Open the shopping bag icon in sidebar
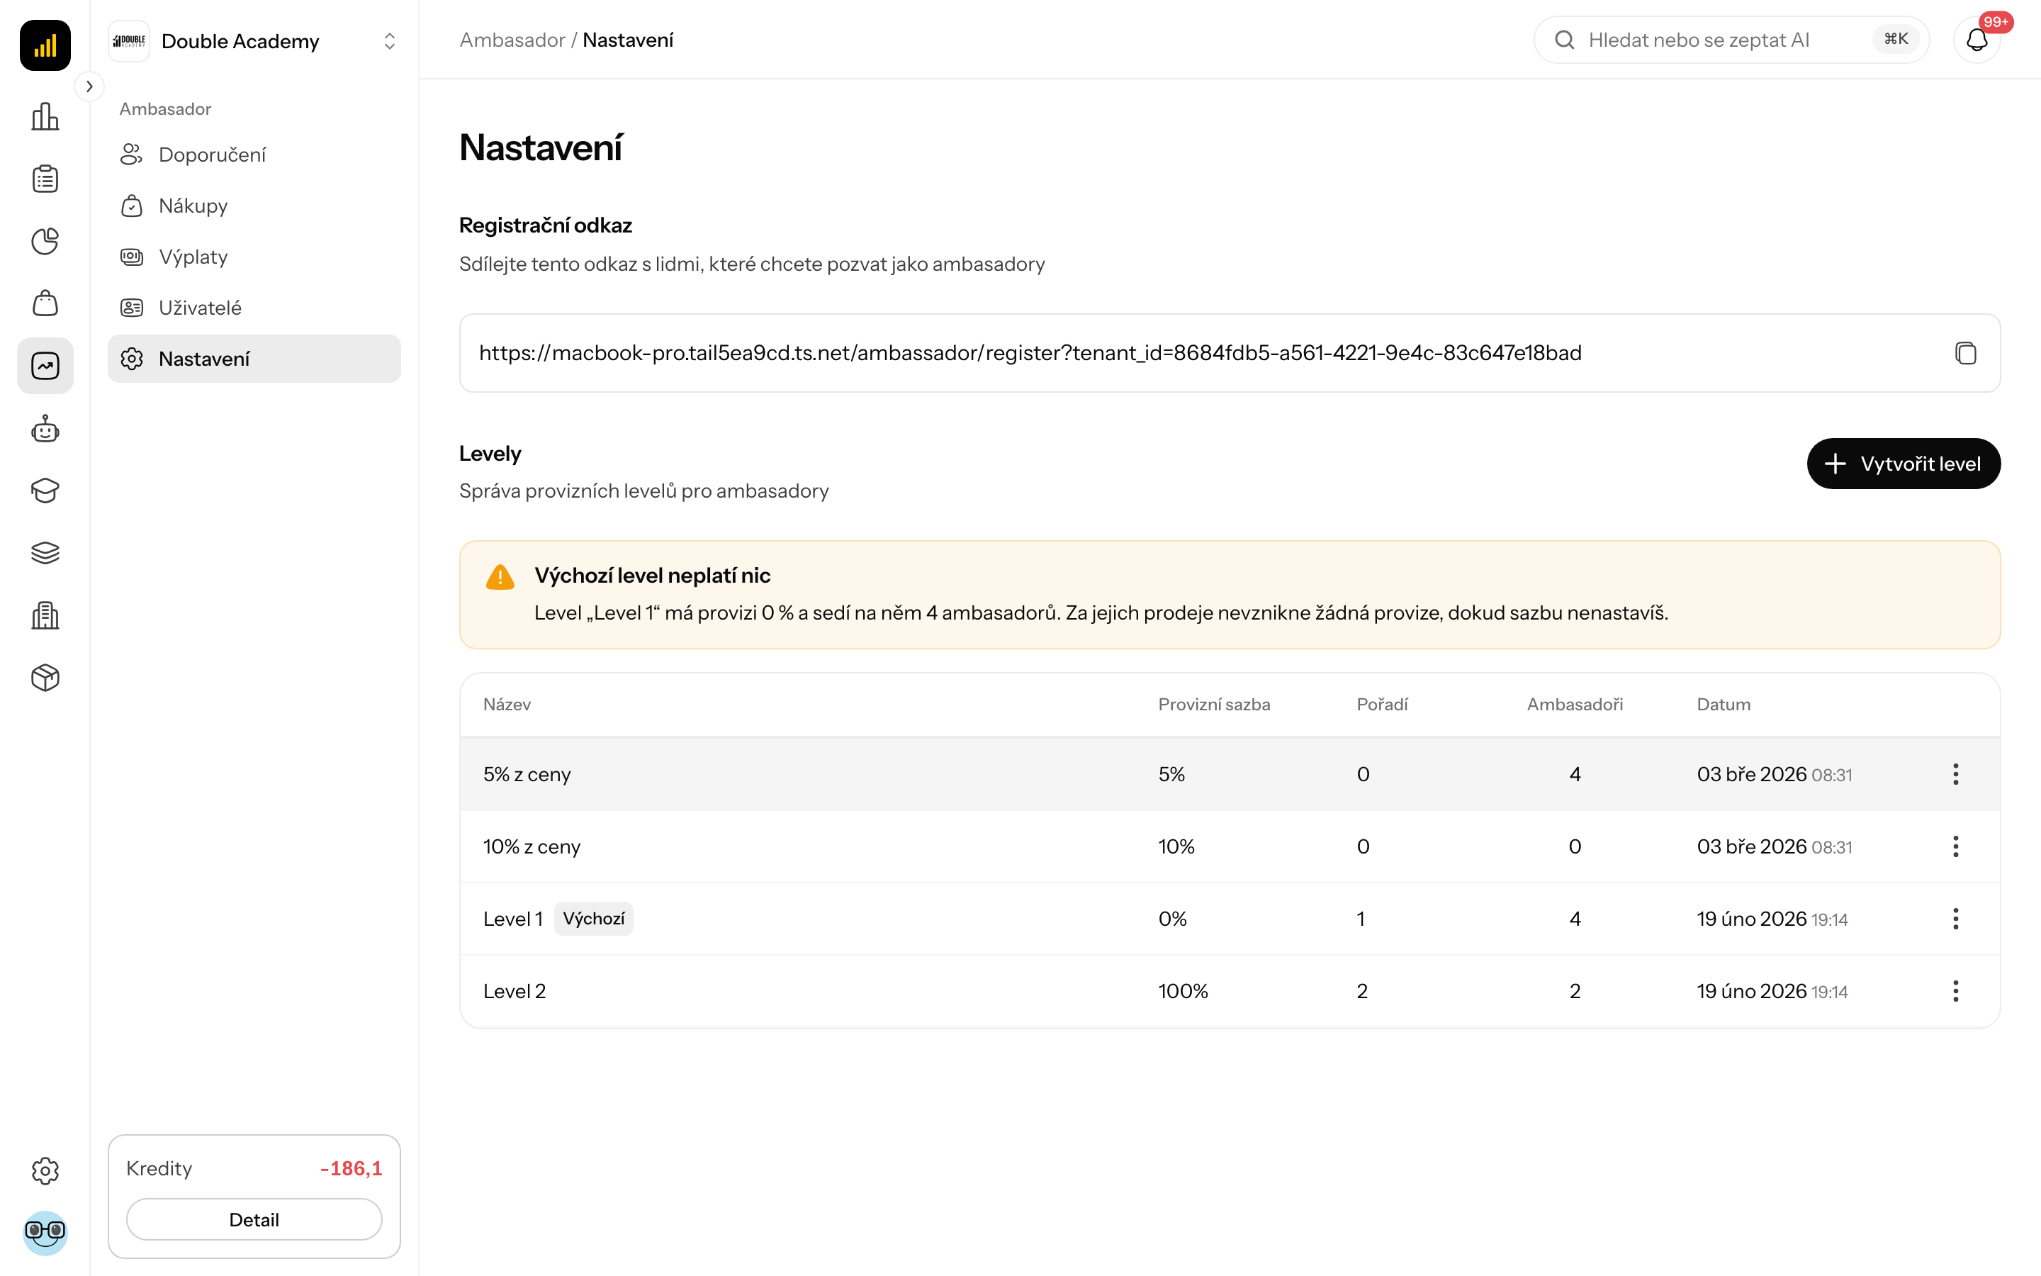This screenshot has height=1276, width=2041. [x=45, y=304]
